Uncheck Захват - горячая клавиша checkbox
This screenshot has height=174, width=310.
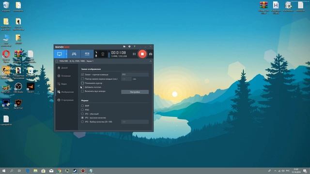point(82,74)
